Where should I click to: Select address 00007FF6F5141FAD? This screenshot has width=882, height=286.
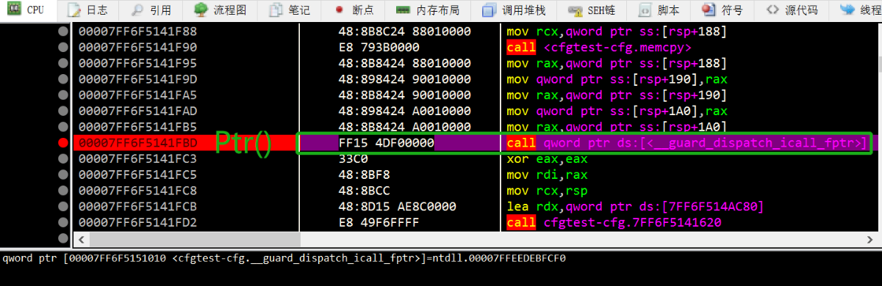click(x=137, y=111)
